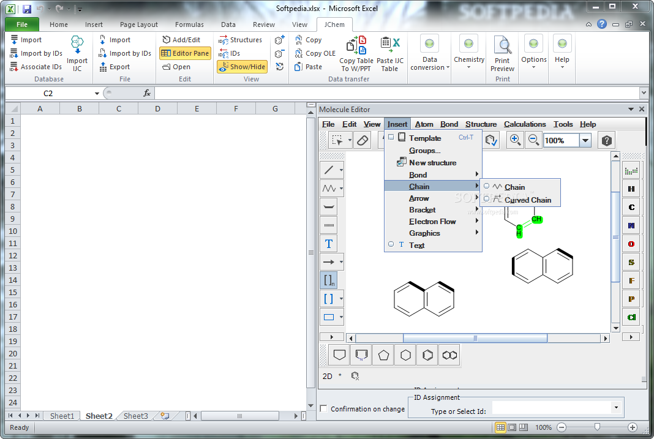Viewport: 654px width, 439px height.
Task: Select the Text radio option in Insert menu
Action: 391,244
